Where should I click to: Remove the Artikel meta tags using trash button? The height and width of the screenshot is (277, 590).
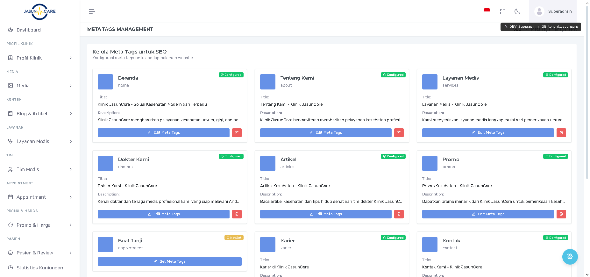399,214
